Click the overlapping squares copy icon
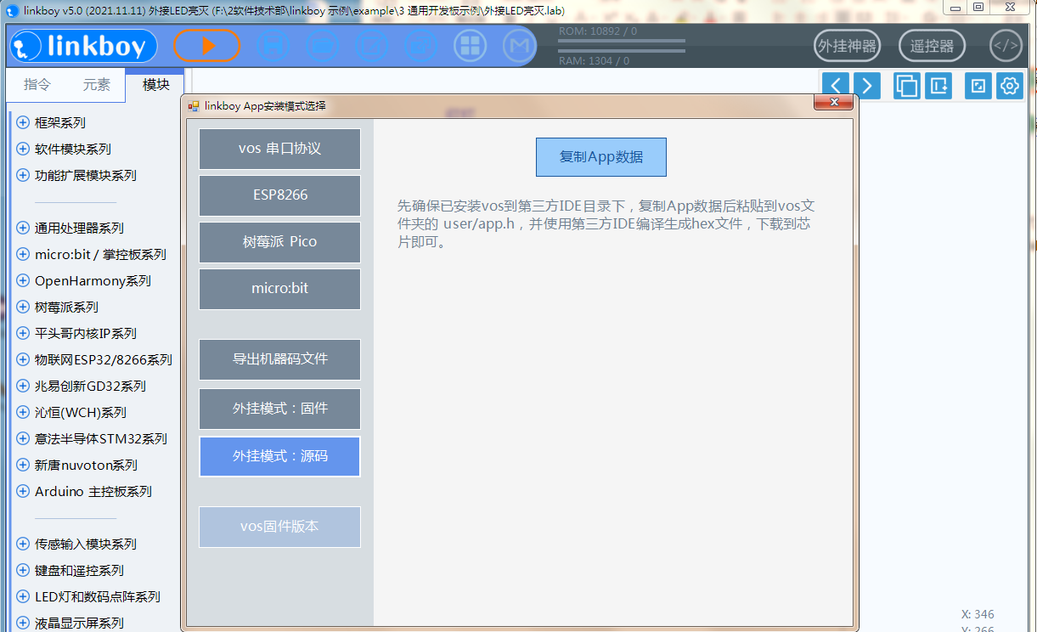Screen dimensions: 1037x632 907,86
